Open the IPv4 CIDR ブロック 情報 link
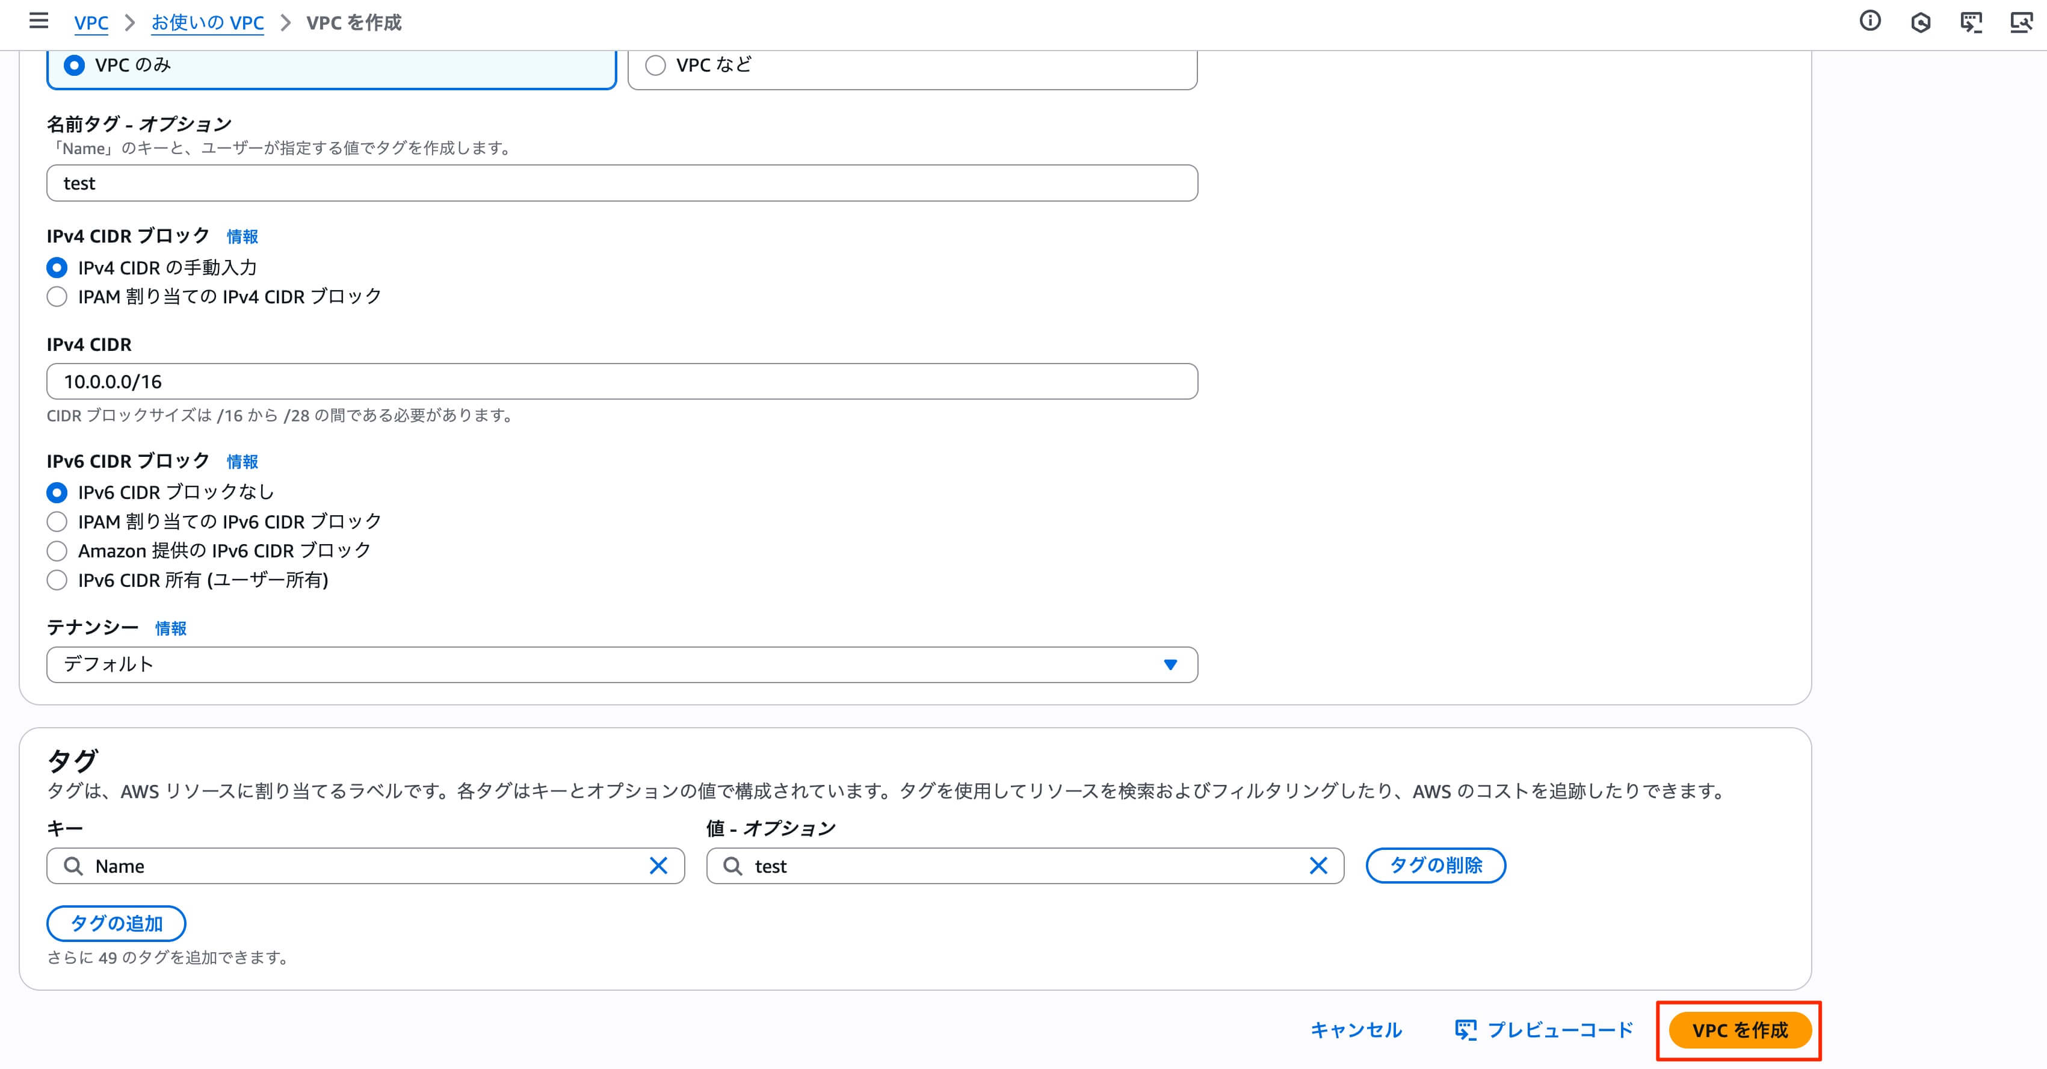The height and width of the screenshot is (1069, 2047). coord(242,236)
